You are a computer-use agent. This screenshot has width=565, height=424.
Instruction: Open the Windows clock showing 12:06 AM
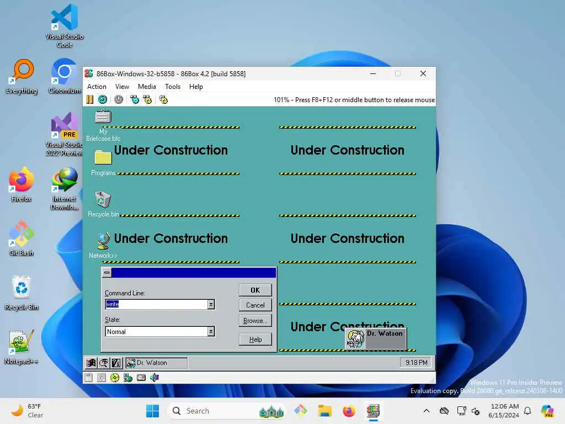tap(504, 411)
